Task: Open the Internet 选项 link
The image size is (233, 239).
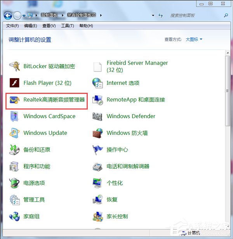Action: (x=123, y=83)
